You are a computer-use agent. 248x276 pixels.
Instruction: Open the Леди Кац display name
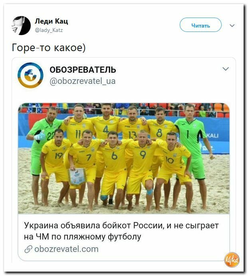[x=51, y=21]
